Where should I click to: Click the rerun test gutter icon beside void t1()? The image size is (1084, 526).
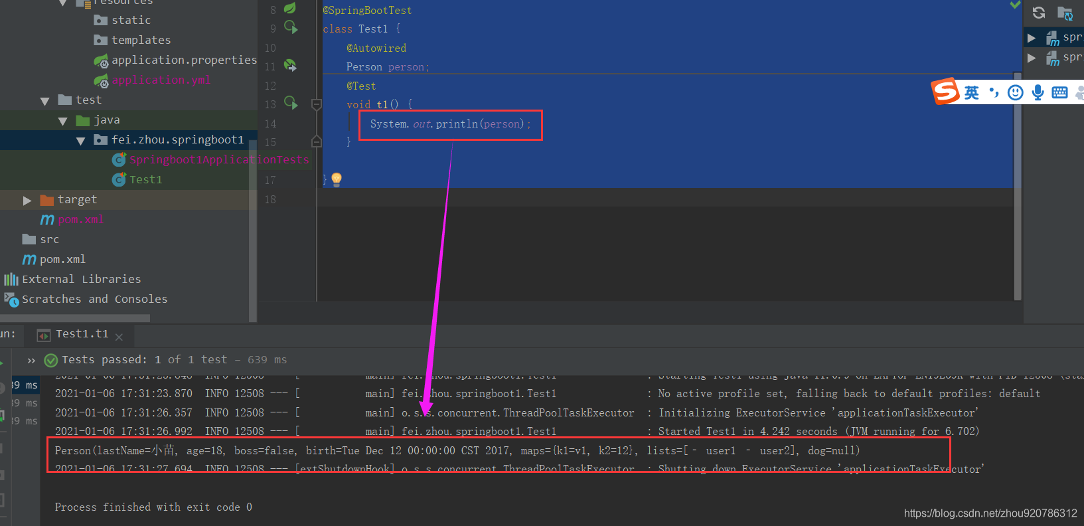click(291, 103)
